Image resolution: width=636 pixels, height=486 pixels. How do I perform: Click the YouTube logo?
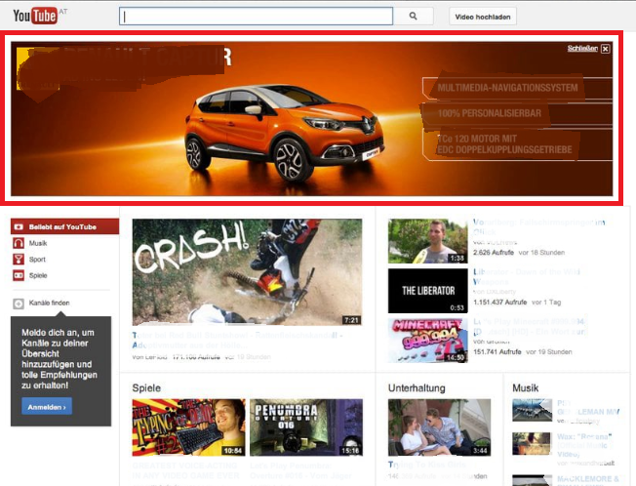click(35, 16)
